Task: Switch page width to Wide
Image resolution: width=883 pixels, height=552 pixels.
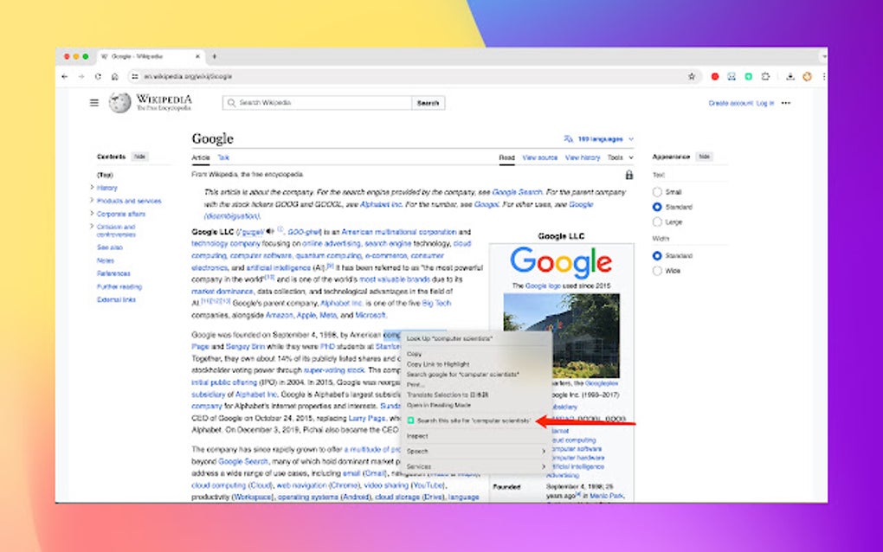Action: click(x=658, y=270)
